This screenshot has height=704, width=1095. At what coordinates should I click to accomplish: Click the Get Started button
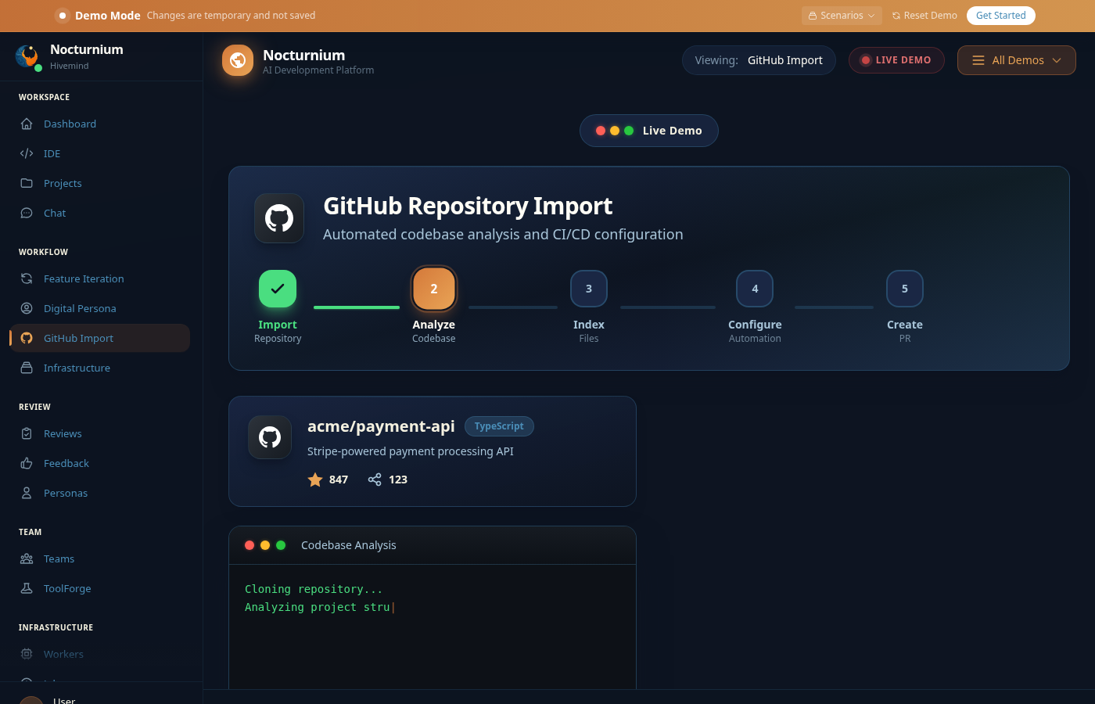tap(1001, 16)
